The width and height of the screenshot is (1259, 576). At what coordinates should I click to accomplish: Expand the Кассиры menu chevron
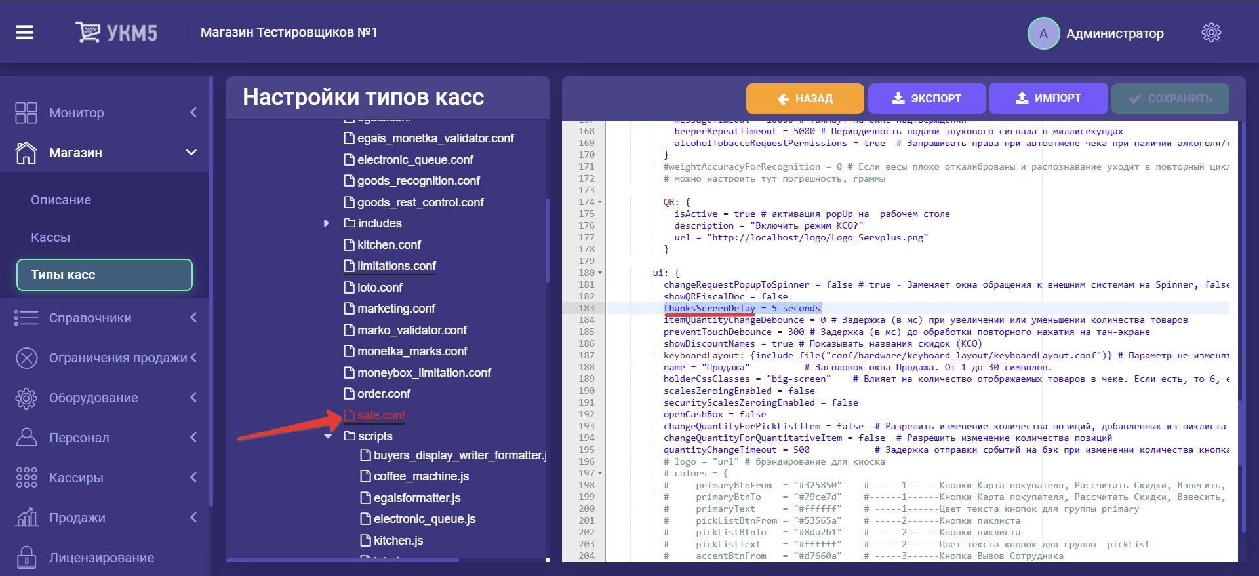tap(193, 478)
